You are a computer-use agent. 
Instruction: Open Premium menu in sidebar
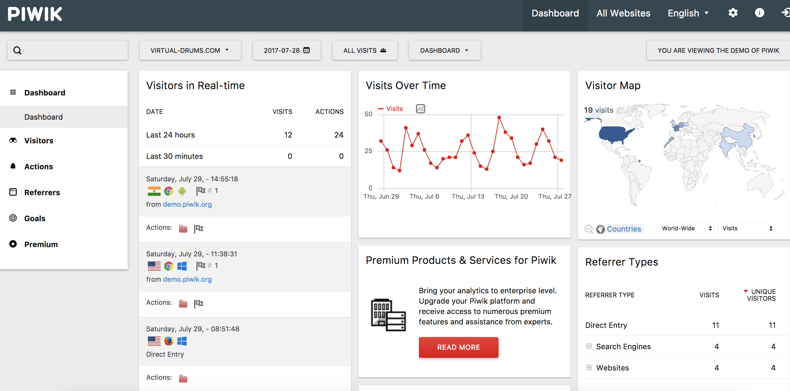point(41,244)
